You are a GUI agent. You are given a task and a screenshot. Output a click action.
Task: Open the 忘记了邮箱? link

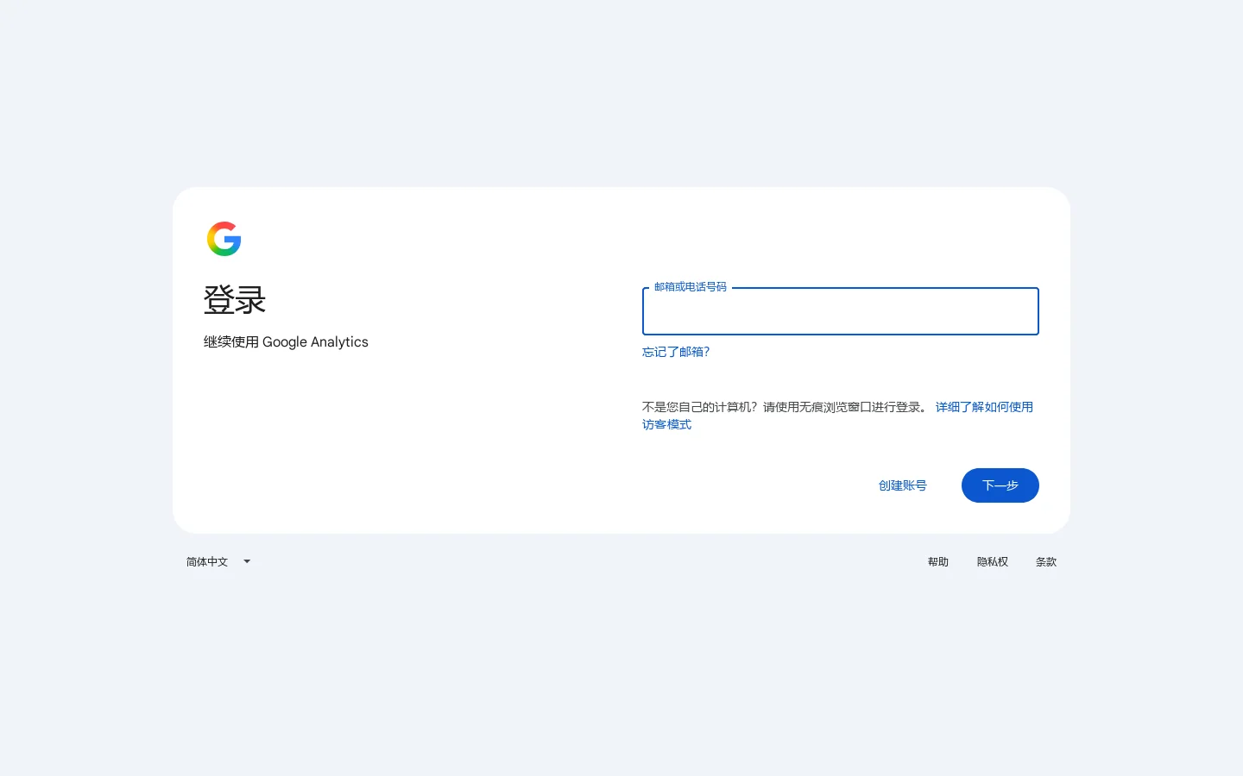676,352
